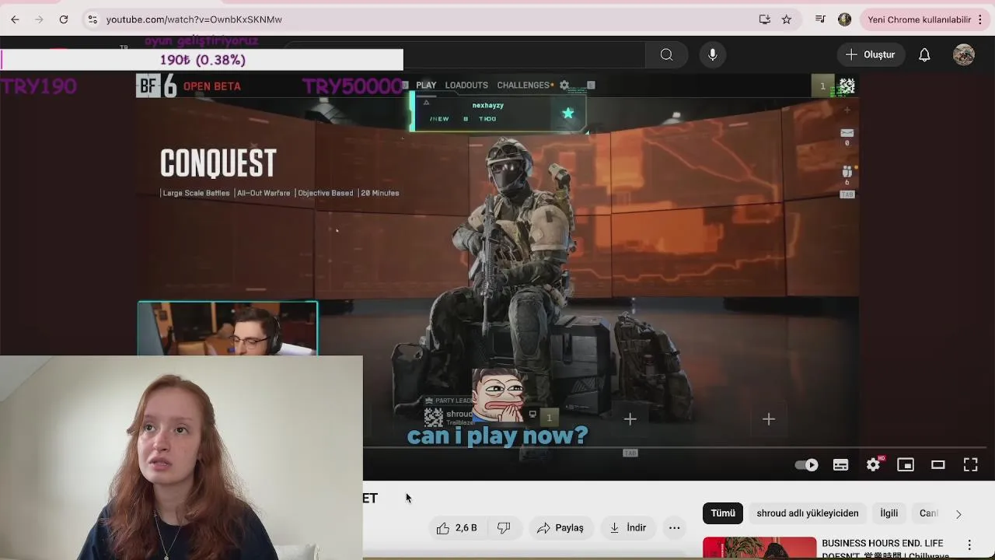Open player settings gear
The image size is (995, 560).
(x=874, y=465)
